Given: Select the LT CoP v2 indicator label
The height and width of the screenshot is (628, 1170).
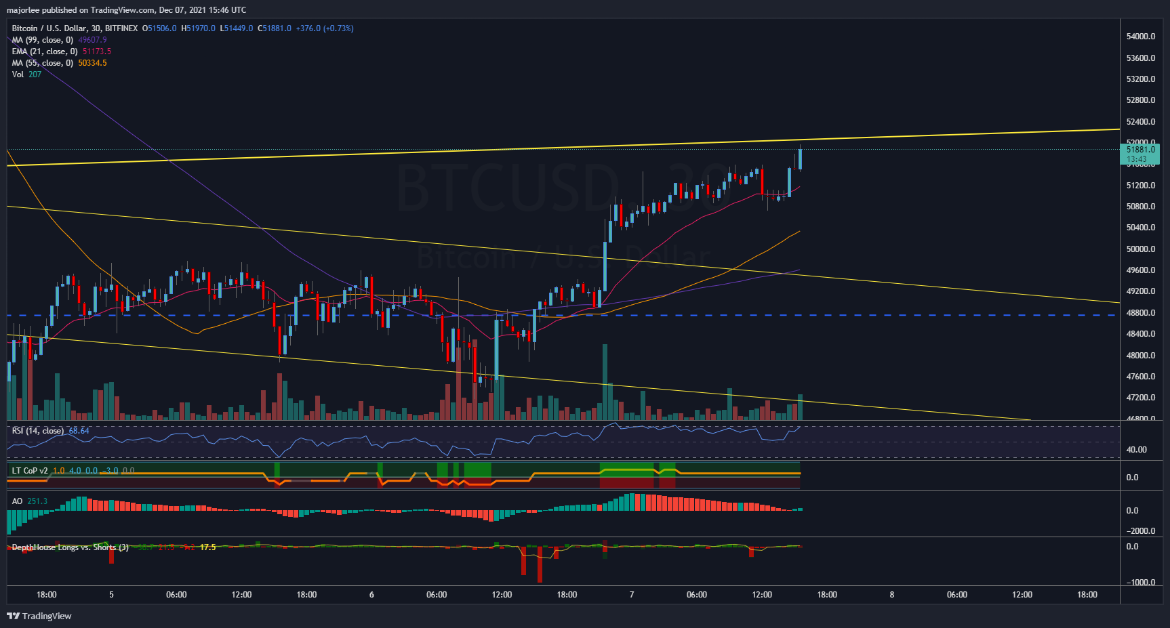Looking at the screenshot, I should point(30,471).
